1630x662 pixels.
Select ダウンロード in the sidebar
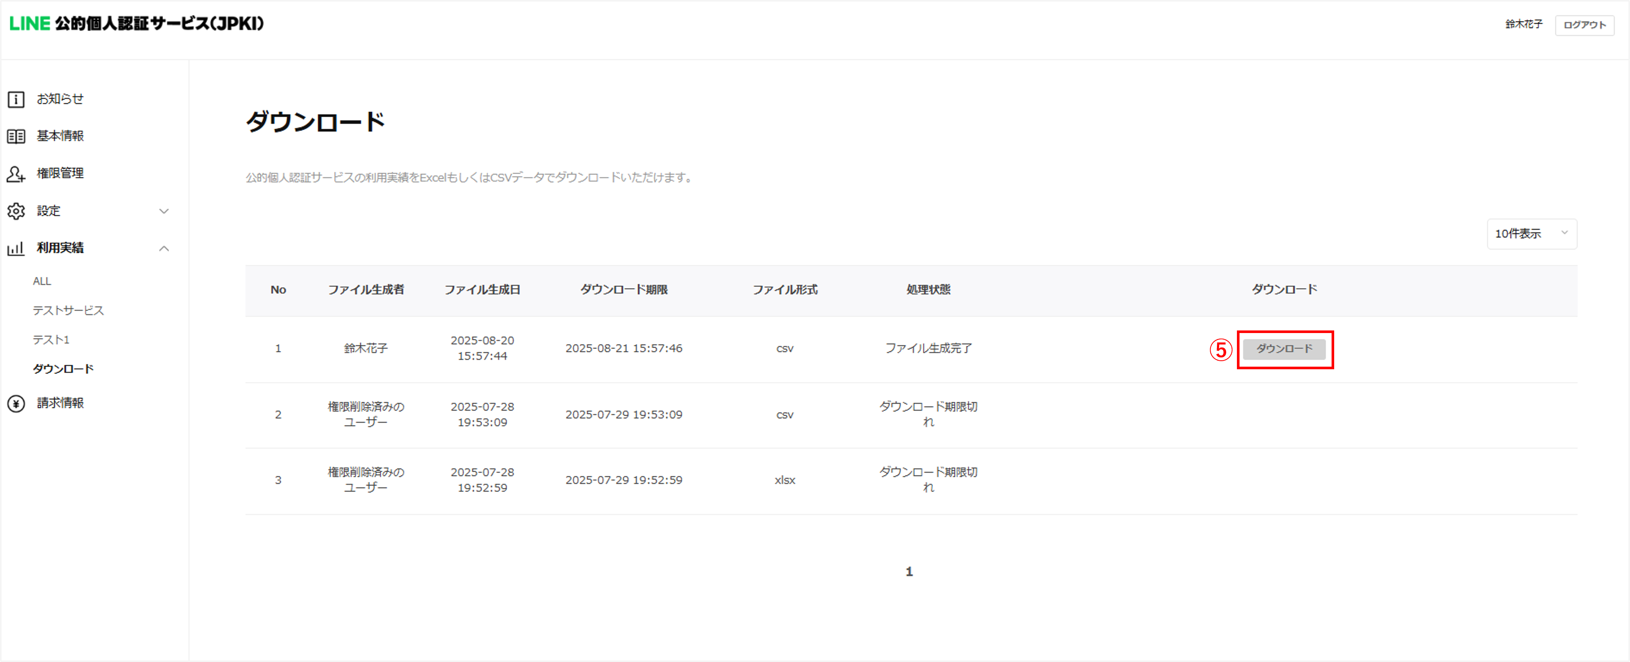(63, 369)
